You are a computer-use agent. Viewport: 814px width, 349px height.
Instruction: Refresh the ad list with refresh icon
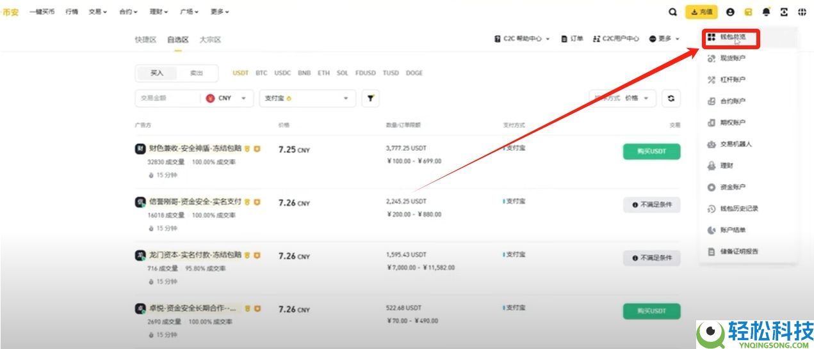click(671, 98)
